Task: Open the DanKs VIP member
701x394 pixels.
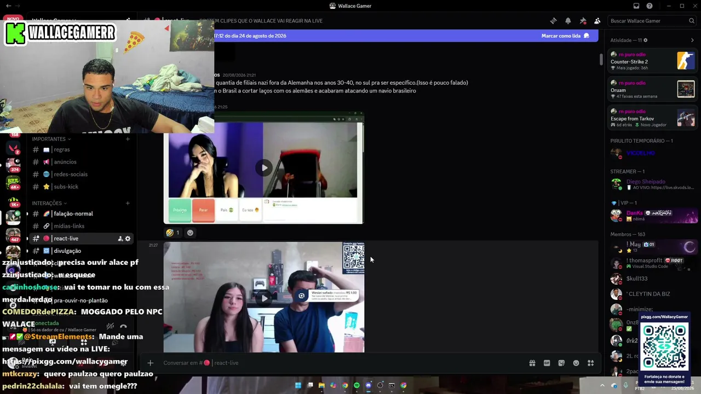Action: point(653,216)
